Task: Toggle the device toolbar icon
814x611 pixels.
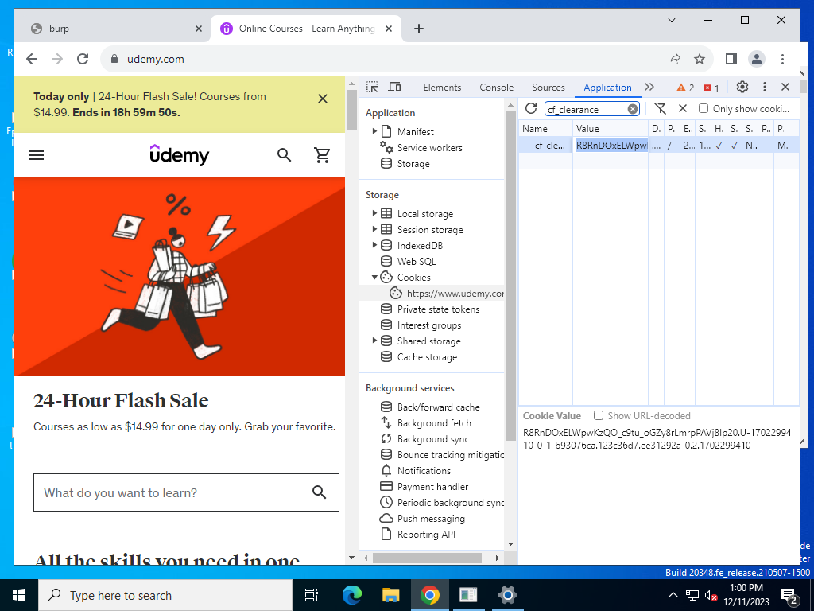Action: [x=395, y=87]
